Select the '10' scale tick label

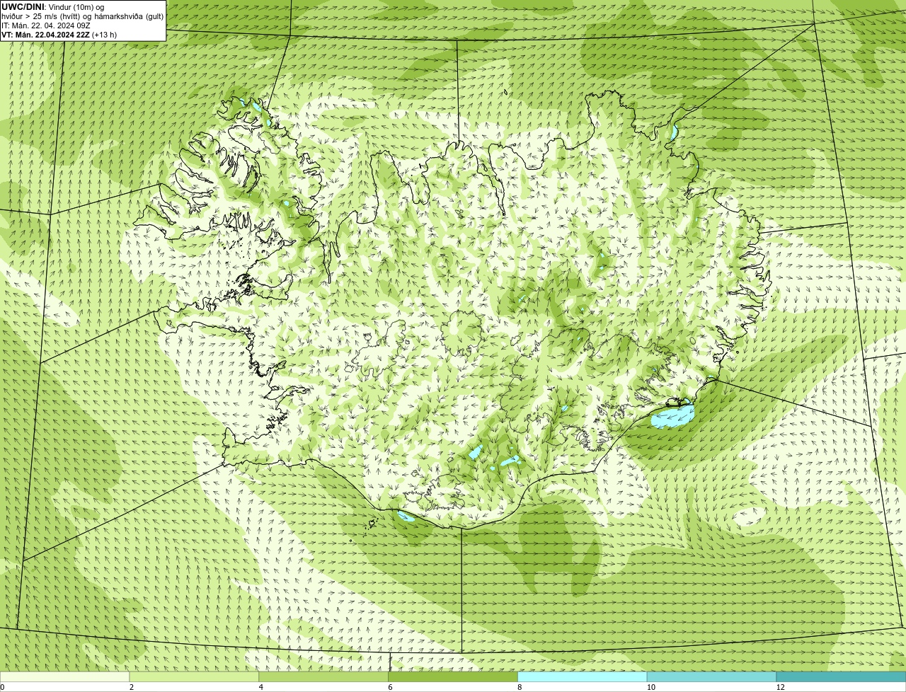650,687
